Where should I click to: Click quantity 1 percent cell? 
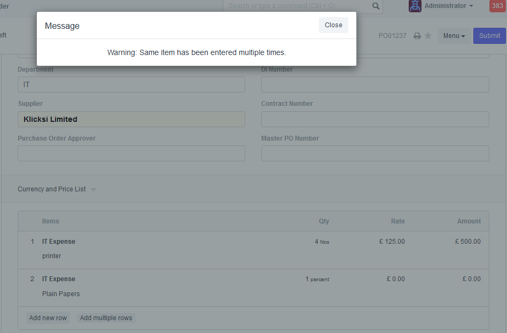pos(317,279)
